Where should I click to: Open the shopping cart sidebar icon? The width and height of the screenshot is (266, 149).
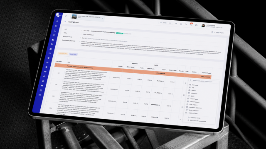pos(56,26)
